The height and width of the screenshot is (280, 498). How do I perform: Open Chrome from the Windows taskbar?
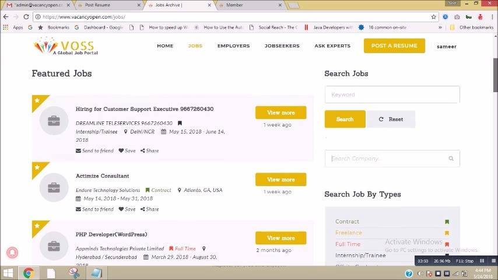pyautogui.click(x=29, y=273)
